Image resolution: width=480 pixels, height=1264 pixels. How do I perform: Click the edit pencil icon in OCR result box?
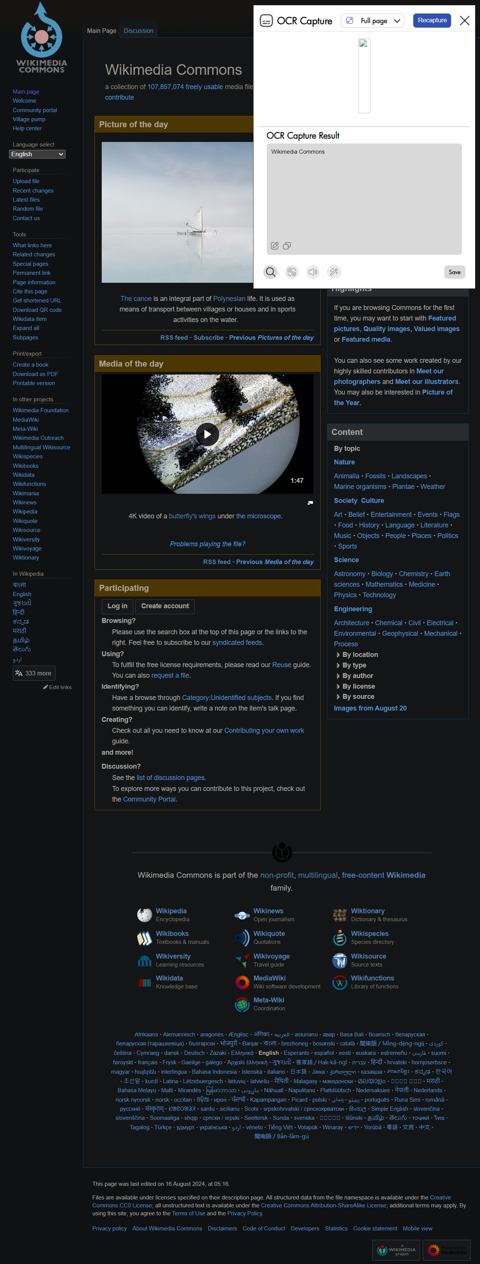[x=275, y=246]
